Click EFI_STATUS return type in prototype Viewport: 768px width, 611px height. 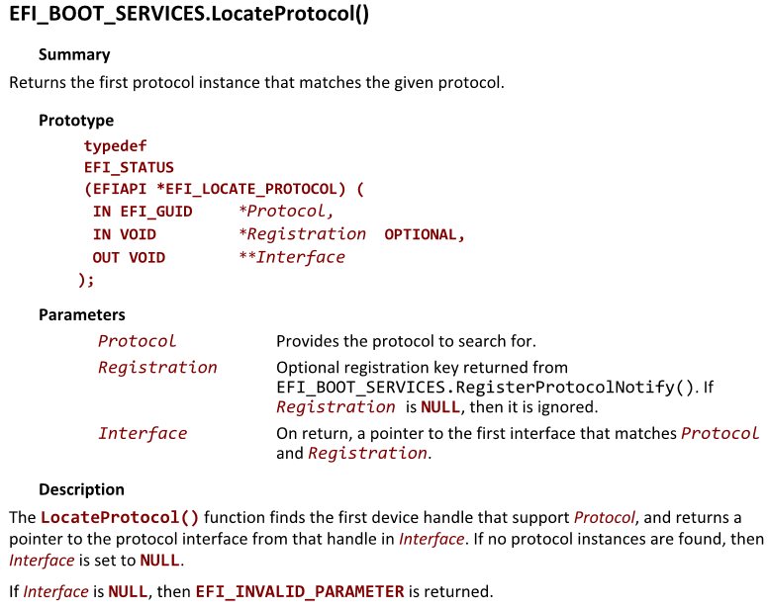129,167
